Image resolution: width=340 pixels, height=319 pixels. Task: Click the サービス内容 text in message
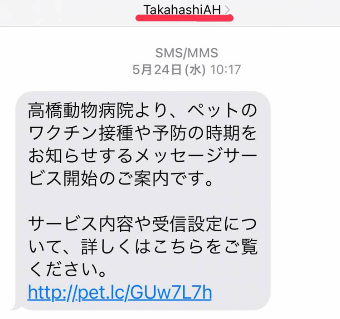(x=81, y=224)
